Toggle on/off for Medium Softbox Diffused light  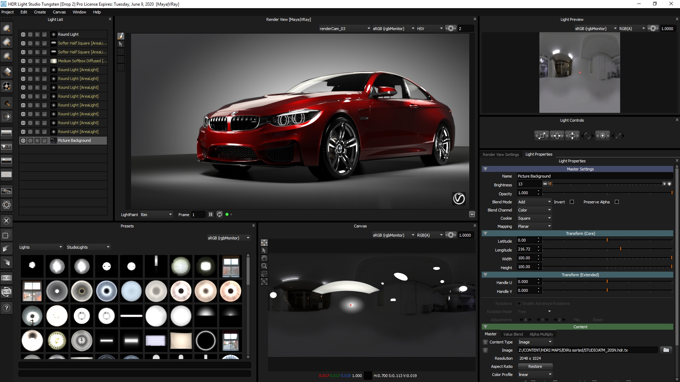pyautogui.click(x=23, y=61)
